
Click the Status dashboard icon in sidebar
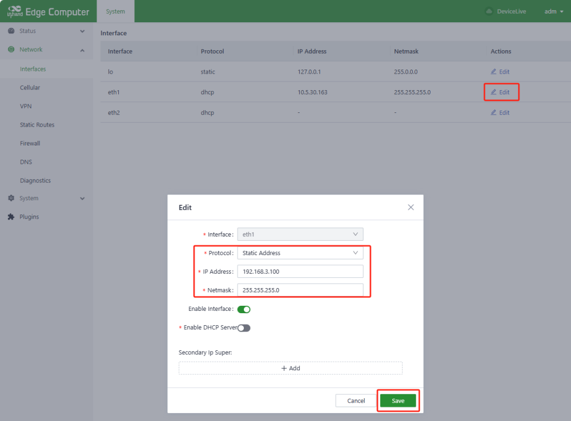[11, 31]
